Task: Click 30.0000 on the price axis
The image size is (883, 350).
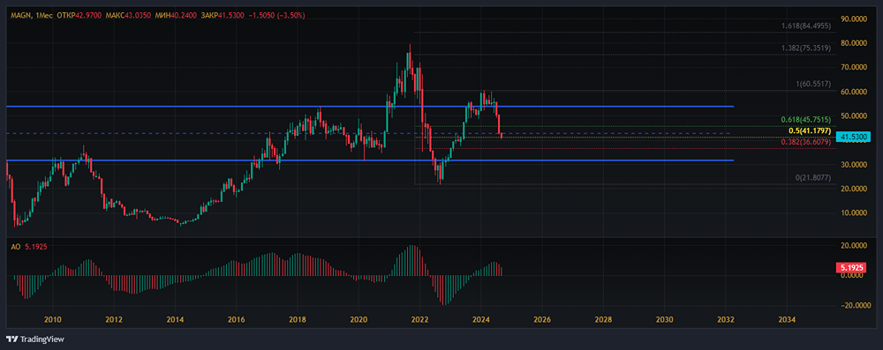Action: pyautogui.click(x=854, y=164)
